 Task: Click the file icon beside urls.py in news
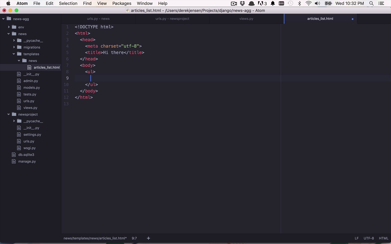pos(19,101)
